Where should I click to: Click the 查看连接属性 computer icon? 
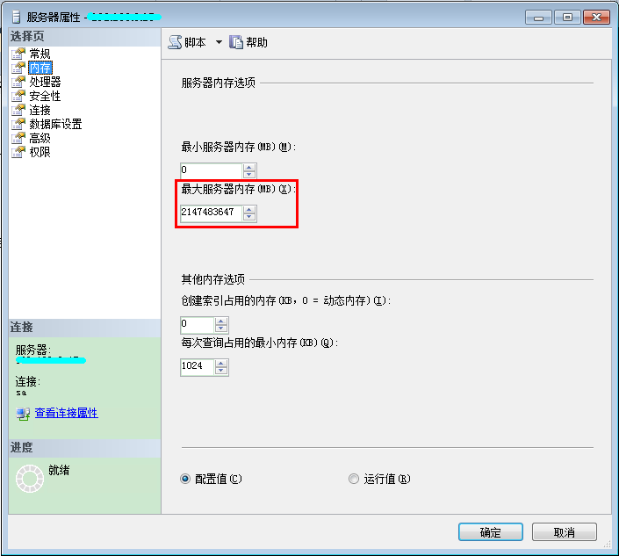click(x=23, y=414)
